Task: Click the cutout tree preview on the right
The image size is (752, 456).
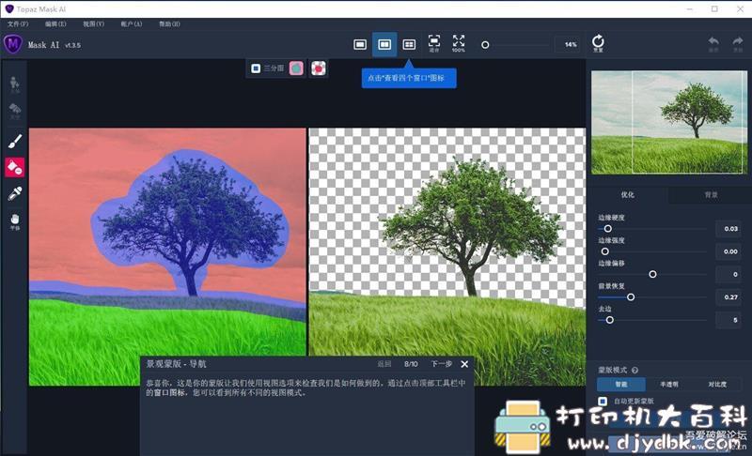Action: (447, 256)
